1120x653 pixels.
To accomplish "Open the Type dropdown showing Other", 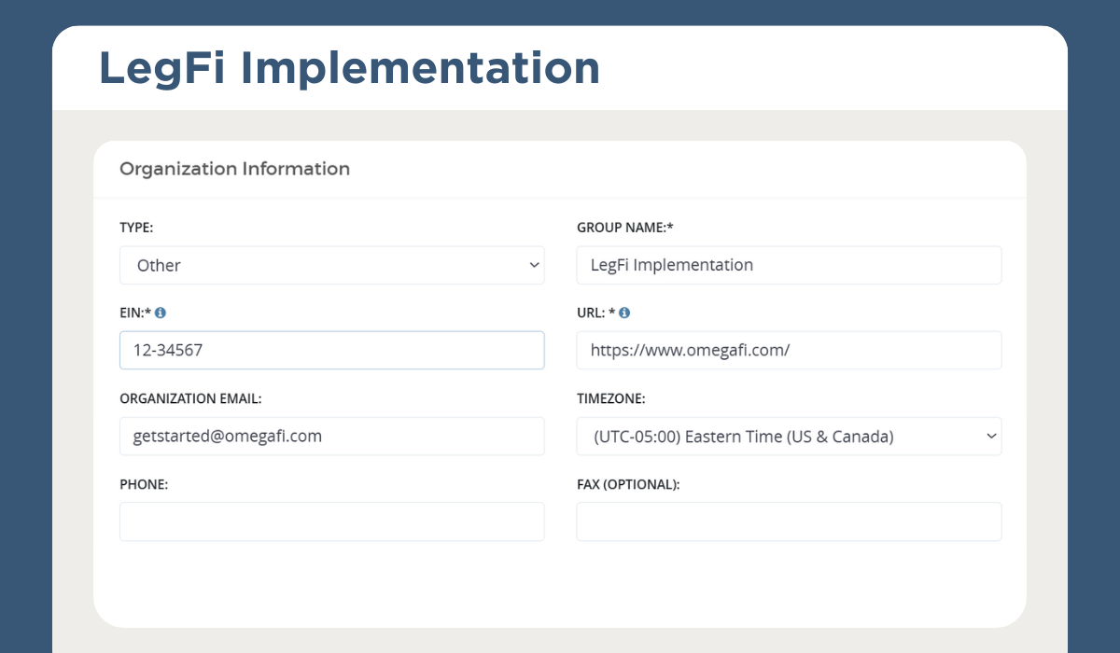I will (x=331, y=265).
